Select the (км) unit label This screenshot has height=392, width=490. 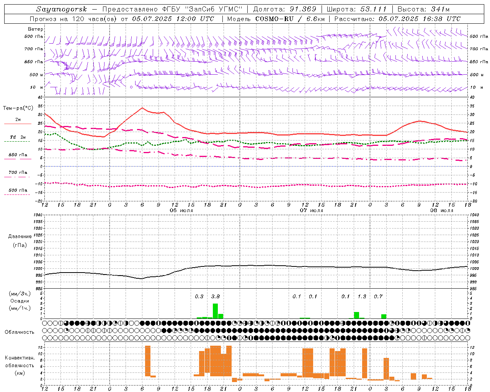(20, 373)
